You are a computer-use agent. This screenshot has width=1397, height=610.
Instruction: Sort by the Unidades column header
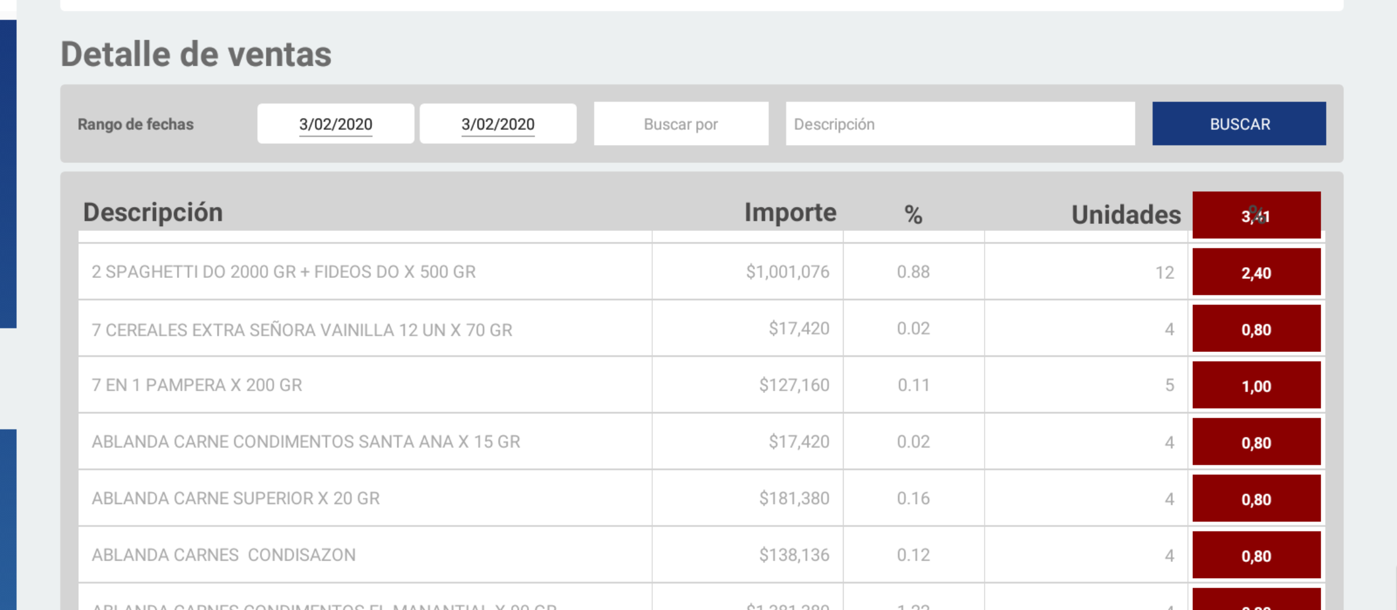tap(1125, 215)
